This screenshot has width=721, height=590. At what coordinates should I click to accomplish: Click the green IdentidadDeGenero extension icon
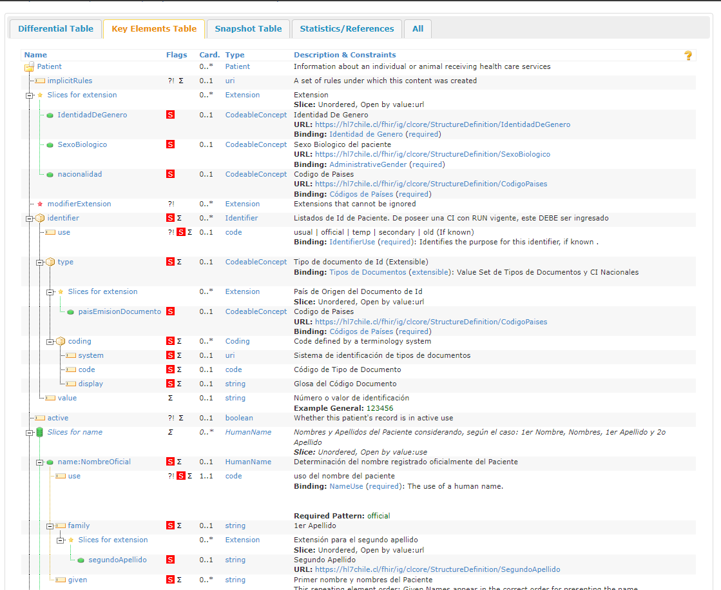tap(50, 115)
